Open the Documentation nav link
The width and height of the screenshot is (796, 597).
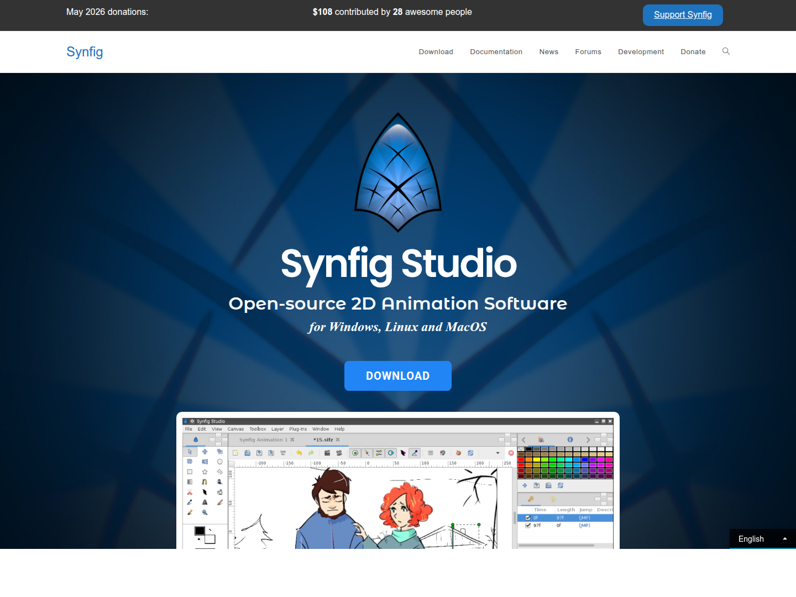click(496, 51)
